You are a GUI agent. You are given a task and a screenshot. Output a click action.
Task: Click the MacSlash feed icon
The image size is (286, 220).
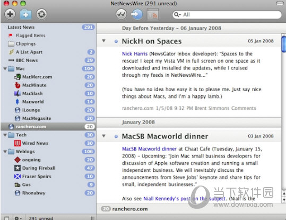click(18, 93)
